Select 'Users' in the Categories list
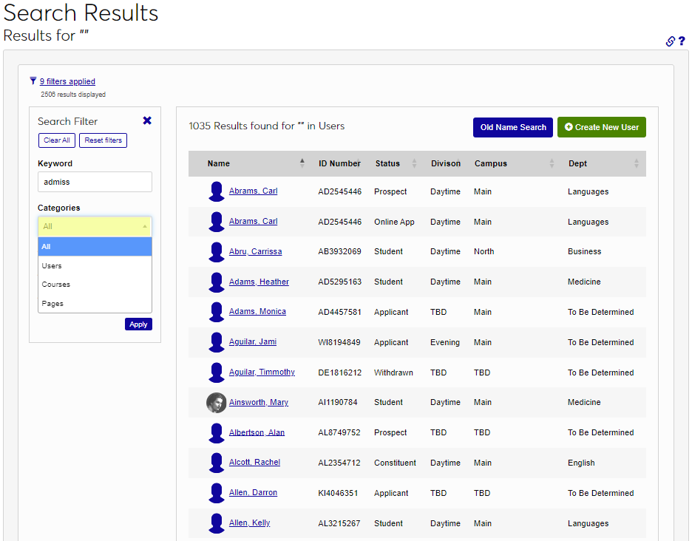Image resolution: width=692 pixels, height=541 pixels. [95, 265]
